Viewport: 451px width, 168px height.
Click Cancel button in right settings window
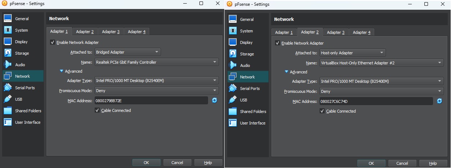point(402,163)
